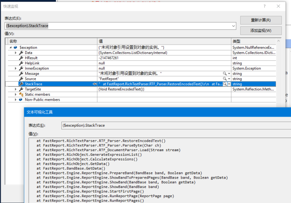Expand the TargetSite property node
291x203 pixels.
[16, 89]
